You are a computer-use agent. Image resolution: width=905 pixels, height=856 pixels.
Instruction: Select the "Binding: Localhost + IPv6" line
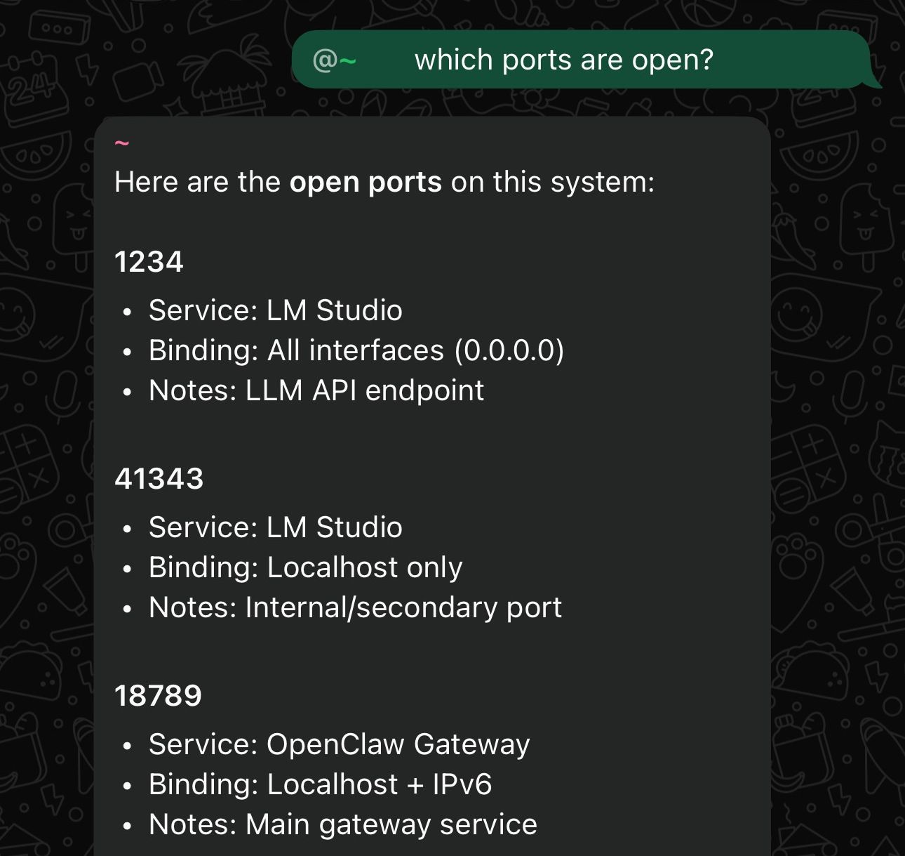(x=321, y=784)
